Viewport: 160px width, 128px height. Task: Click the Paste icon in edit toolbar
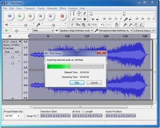coord(83,25)
